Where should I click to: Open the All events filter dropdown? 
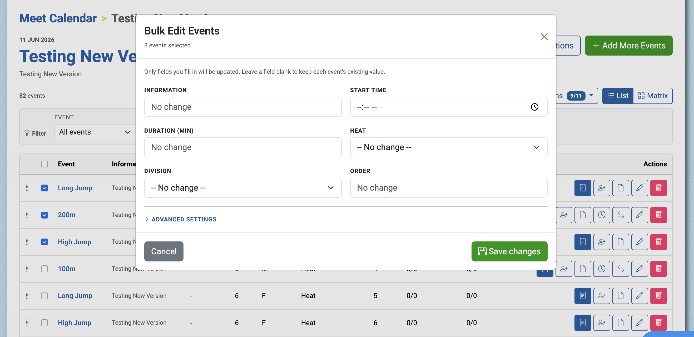[95, 132]
